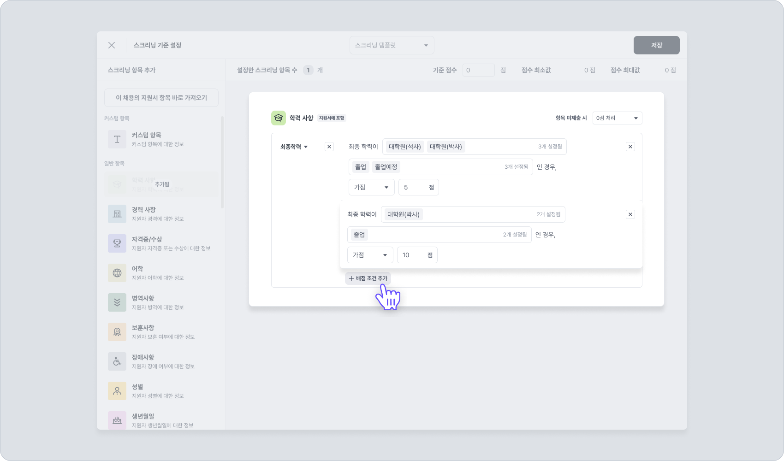Screen dimensions: 784x461
Task: Open the 스크리닝 템플릿 dropdown
Action: [x=392, y=45]
